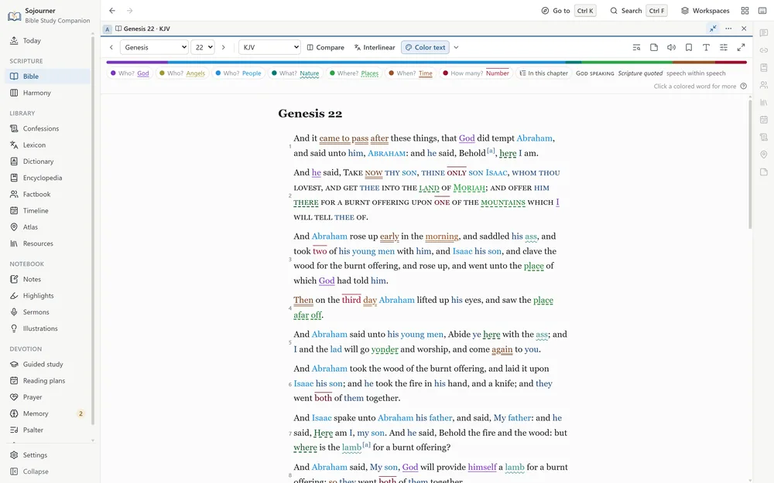Click the brown segment of color bar
Viewport: 774px width, 483px height.
tap(694, 62)
